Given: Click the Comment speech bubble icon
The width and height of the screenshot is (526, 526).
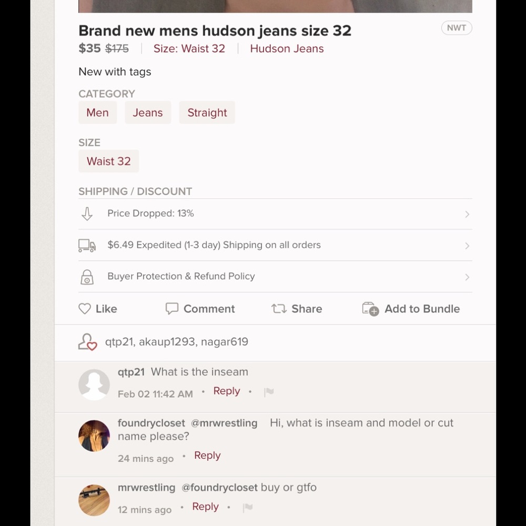Looking at the screenshot, I should pos(172,309).
